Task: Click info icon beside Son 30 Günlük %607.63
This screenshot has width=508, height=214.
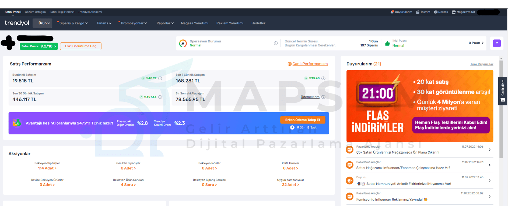Action: coord(160,97)
